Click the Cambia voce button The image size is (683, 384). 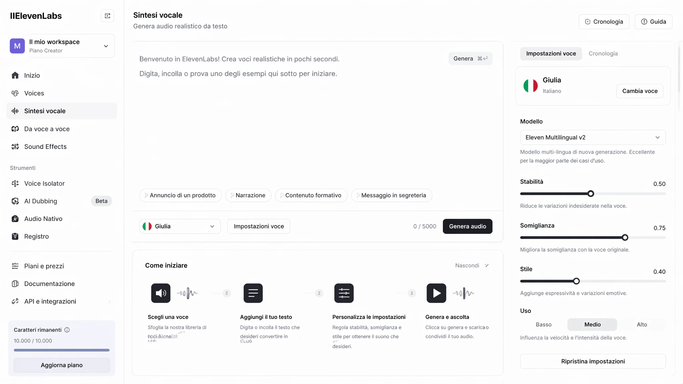click(x=640, y=91)
